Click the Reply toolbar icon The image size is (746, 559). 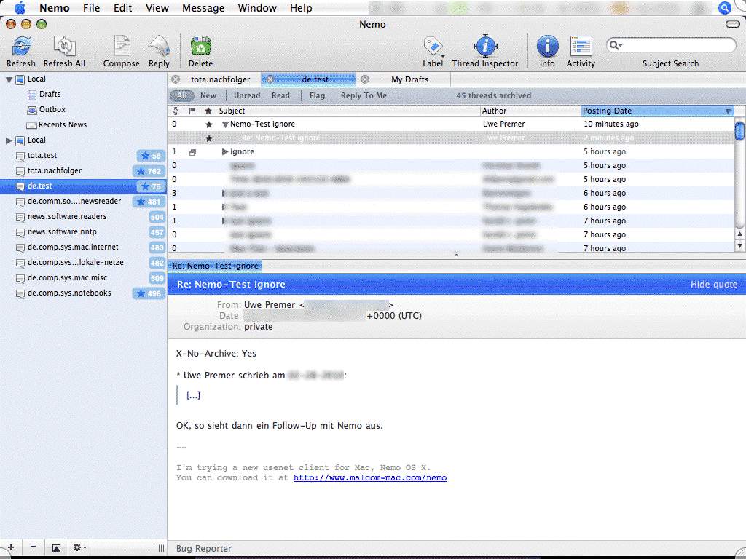coord(159,47)
